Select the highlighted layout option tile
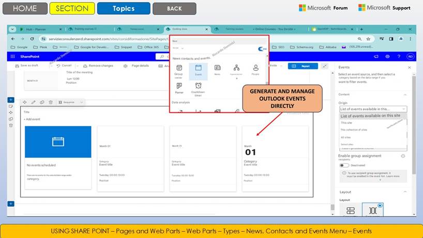The image size is (423, 238). click(x=372, y=210)
